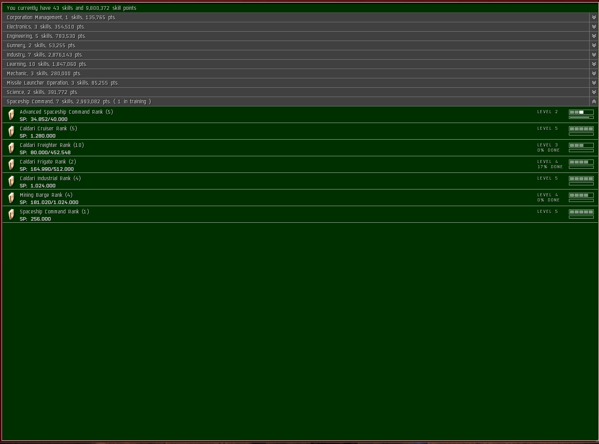This screenshot has height=444, width=599.
Task: Click the SP: 181.020/1.024.000 value
Action: (49, 203)
